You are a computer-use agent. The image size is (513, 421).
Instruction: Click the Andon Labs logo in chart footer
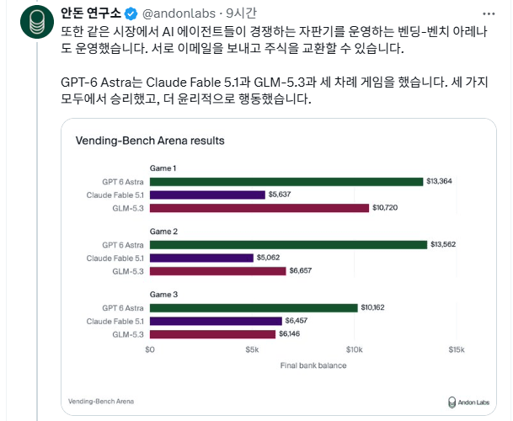coord(468,402)
